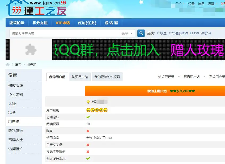Image resolution: width=225 pixels, height=164 pixels.
Task: Click the 用户级别 row label
Action: point(53,110)
